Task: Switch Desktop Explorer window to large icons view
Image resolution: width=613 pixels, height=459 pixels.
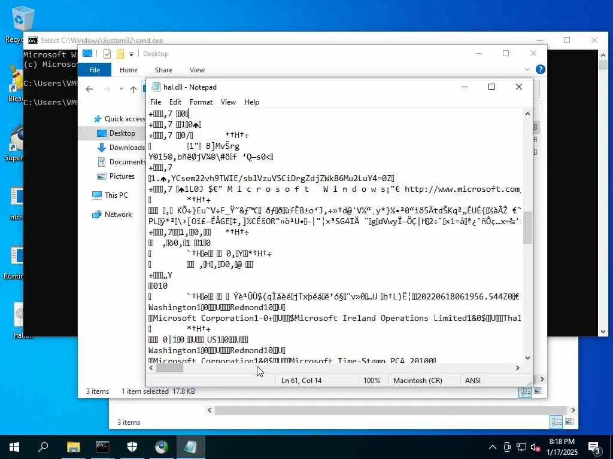Action: [x=538, y=391]
